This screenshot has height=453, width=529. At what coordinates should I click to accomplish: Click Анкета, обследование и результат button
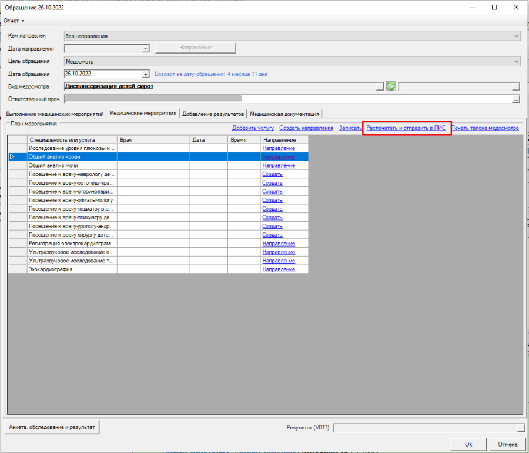coord(52,427)
